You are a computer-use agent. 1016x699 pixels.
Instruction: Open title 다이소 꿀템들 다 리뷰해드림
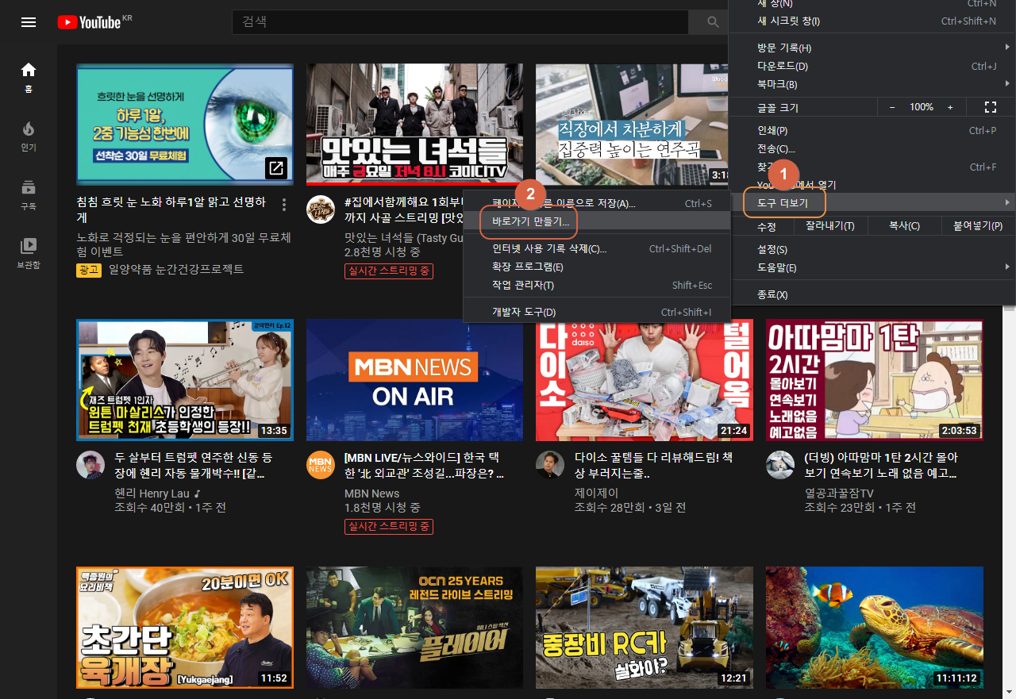[x=654, y=466]
